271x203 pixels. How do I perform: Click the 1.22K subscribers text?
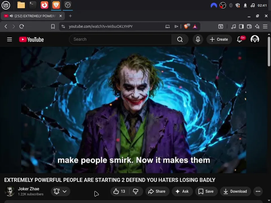(30, 194)
